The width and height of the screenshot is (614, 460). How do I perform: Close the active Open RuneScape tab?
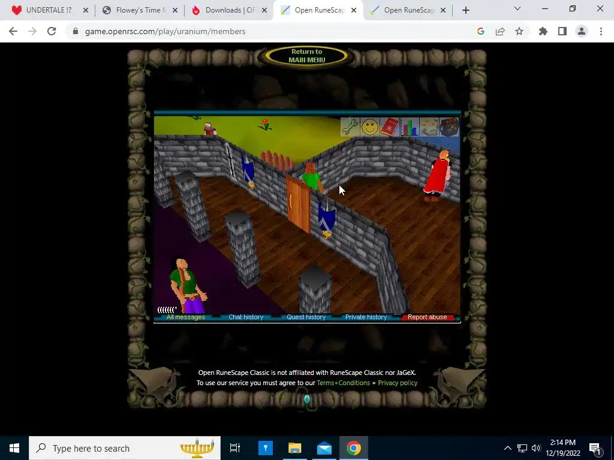coord(354,10)
